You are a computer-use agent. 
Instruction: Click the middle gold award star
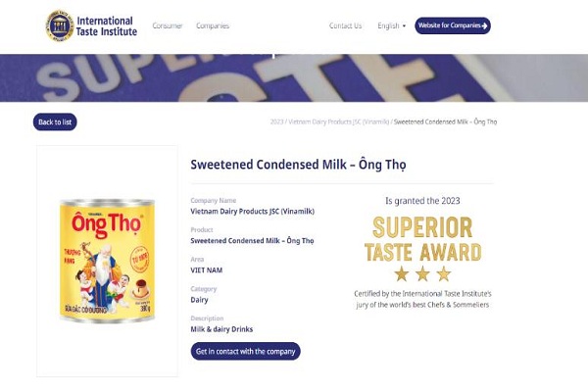point(422,273)
